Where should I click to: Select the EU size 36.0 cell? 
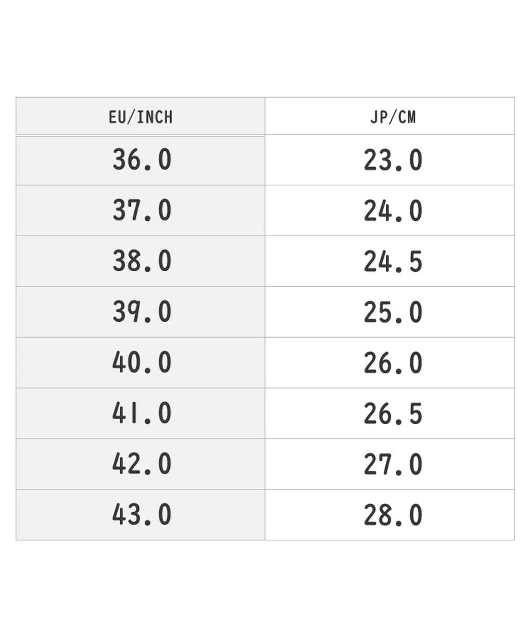[140, 160]
